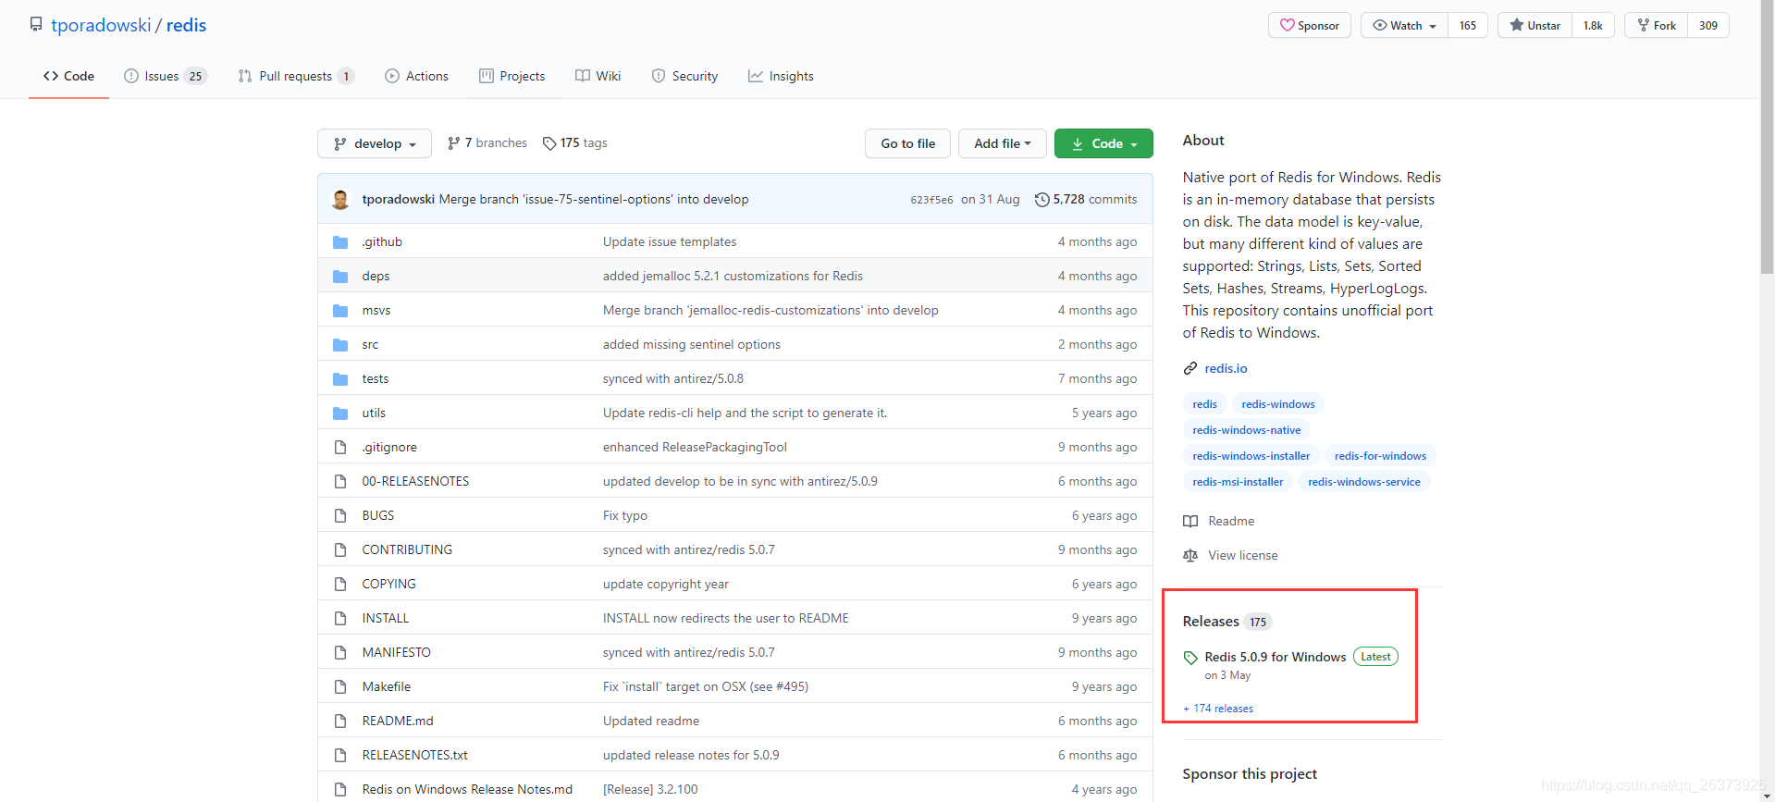Open the stargazers count 1.8k
The width and height of the screenshot is (1775, 802).
pos(1593,26)
